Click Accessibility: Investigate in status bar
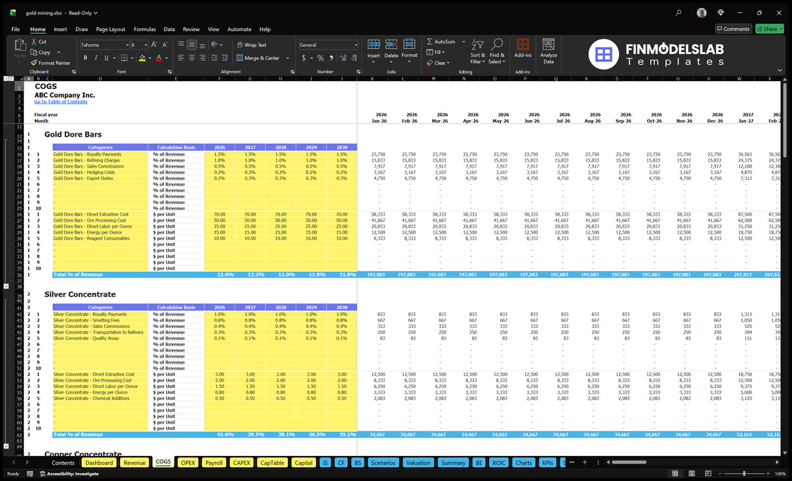This screenshot has width=792, height=481. point(69,474)
